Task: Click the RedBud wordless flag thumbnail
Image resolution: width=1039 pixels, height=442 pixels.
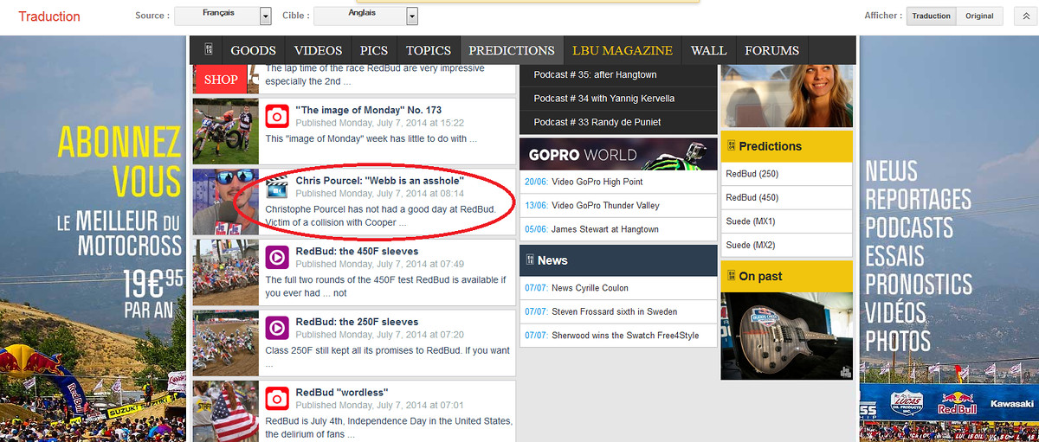Action: (x=225, y=413)
